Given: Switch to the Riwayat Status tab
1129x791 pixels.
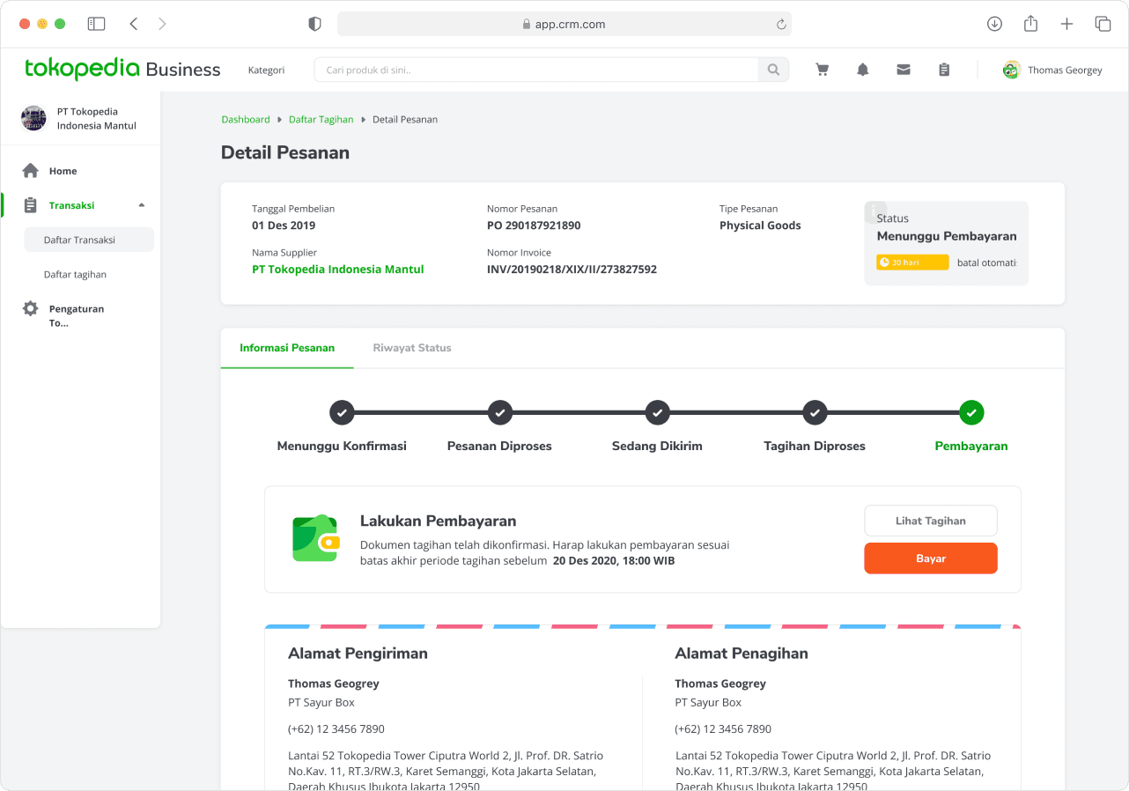Looking at the screenshot, I should (x=412, y=348).
